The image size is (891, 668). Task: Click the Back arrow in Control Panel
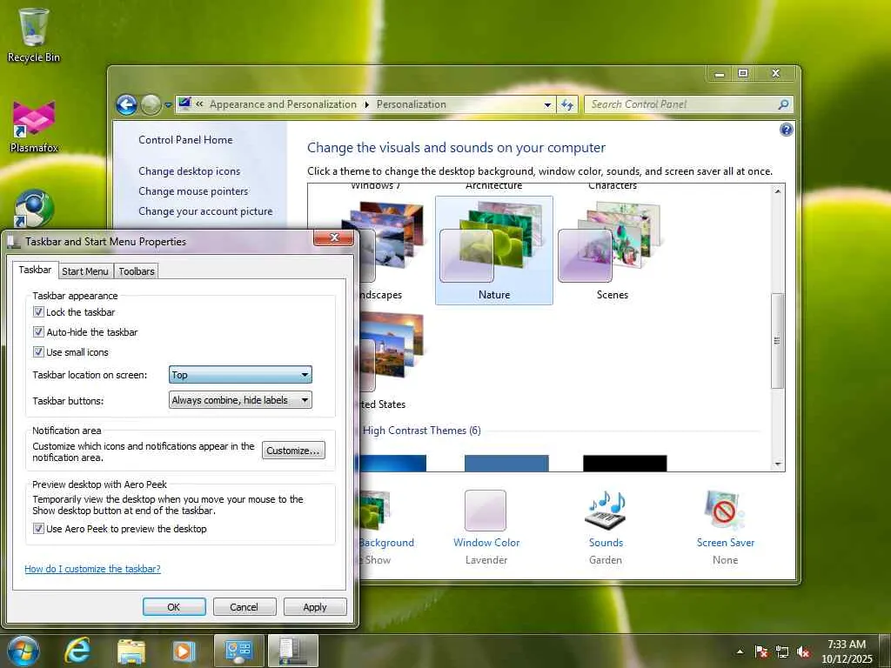click(126, 104)
